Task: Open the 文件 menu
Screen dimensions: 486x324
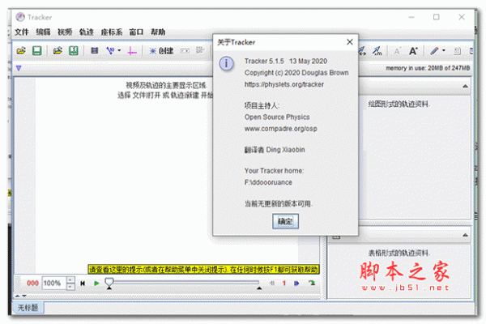Action: [22, 32]
